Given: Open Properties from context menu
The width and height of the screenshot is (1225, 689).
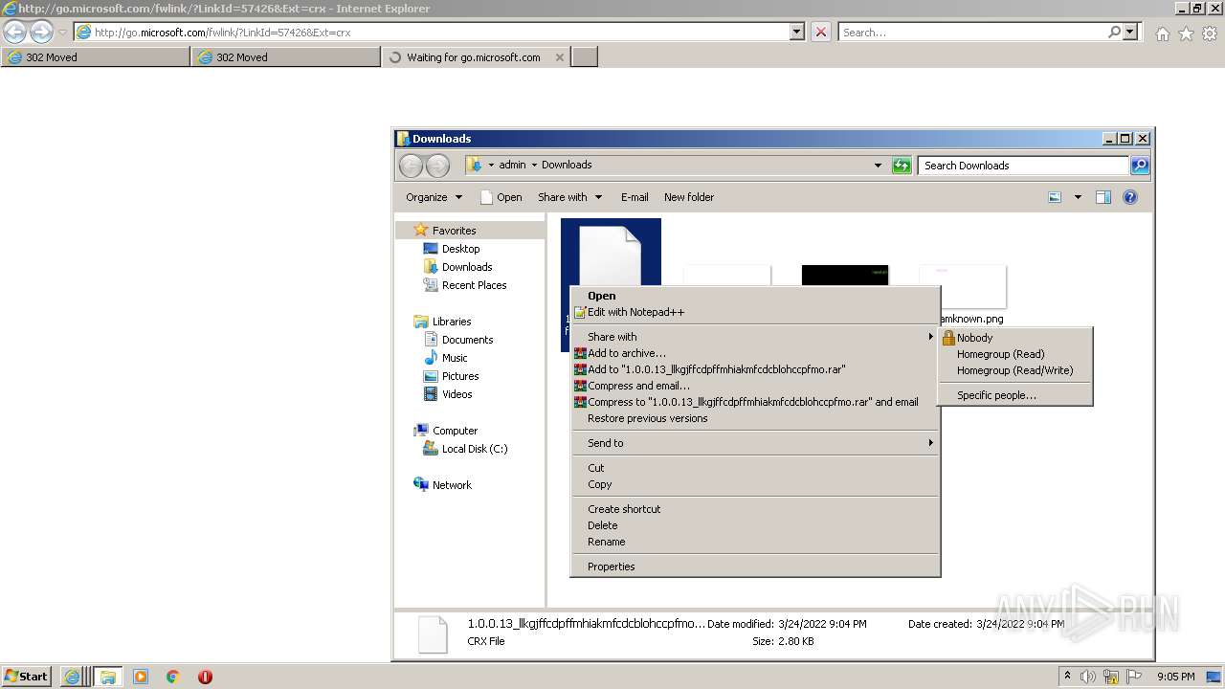Looking at the screenshot, I should (755, 567).
